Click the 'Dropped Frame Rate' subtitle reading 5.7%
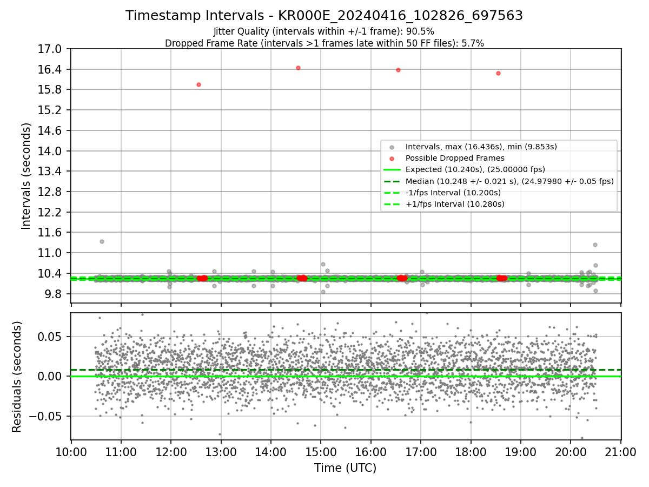The image size is (649, 487). (x=324, y=43)
